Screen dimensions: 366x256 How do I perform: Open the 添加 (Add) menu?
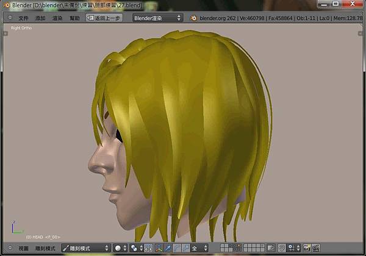pyautogui.click(x=40, y=18)
